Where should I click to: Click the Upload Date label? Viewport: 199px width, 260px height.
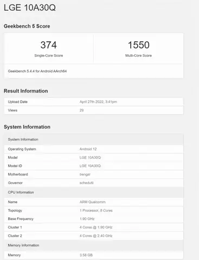tap(17, 102)
